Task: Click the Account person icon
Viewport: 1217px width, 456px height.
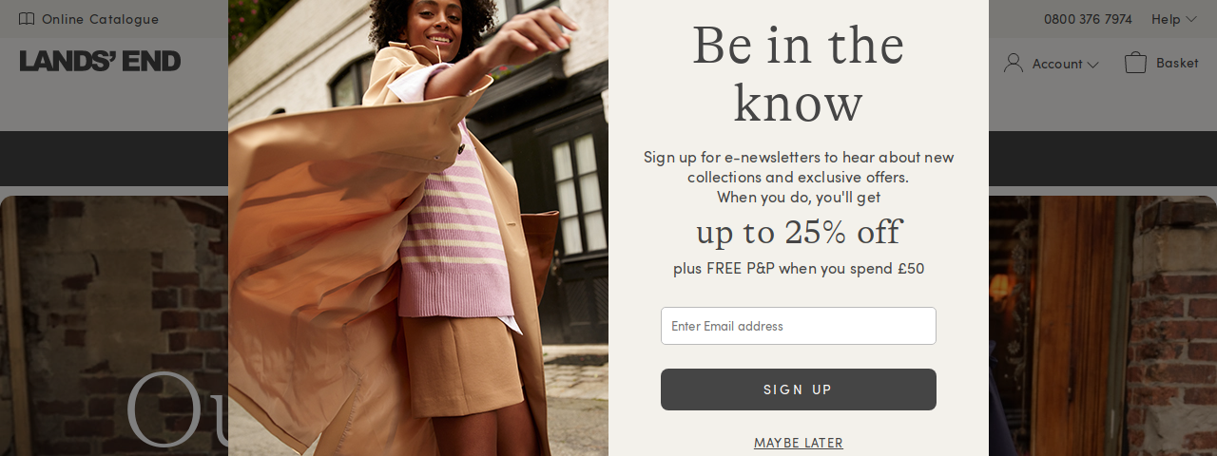Action: point(1014,63)
